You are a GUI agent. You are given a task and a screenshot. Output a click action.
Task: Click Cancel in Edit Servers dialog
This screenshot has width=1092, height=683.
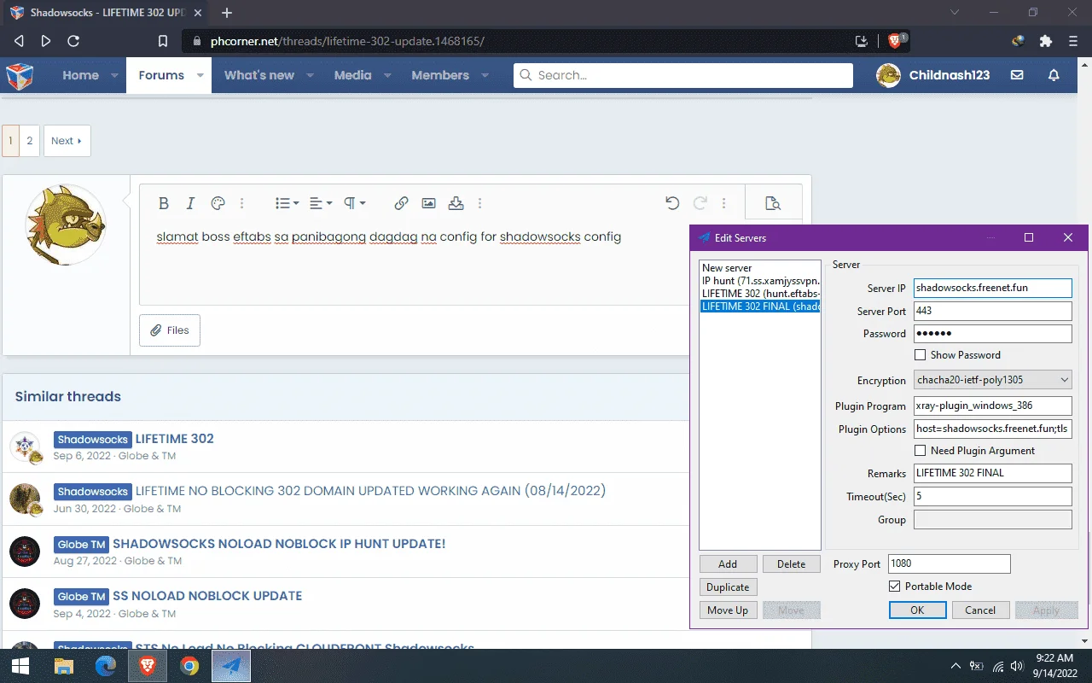[980, 610]
